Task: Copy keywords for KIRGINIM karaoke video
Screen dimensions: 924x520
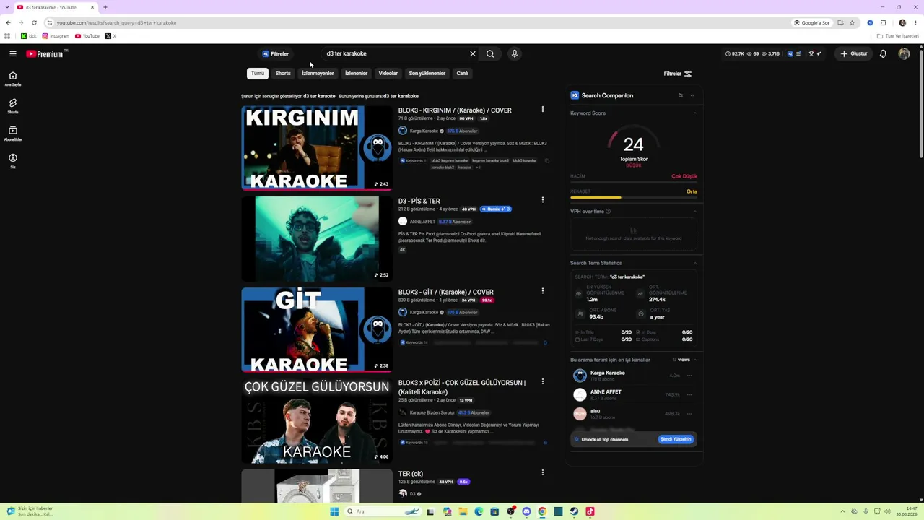Action: tap(547, 160)
